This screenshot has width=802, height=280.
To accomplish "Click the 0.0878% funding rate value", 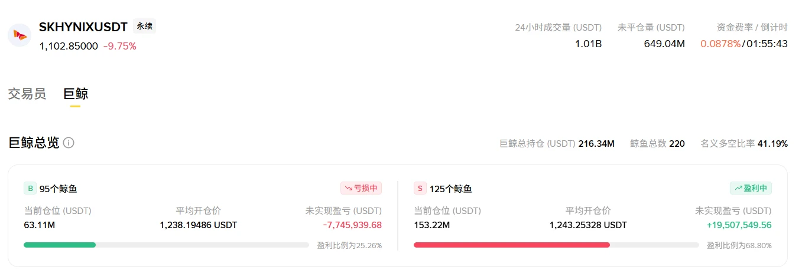I will click(x=720, y=44).
